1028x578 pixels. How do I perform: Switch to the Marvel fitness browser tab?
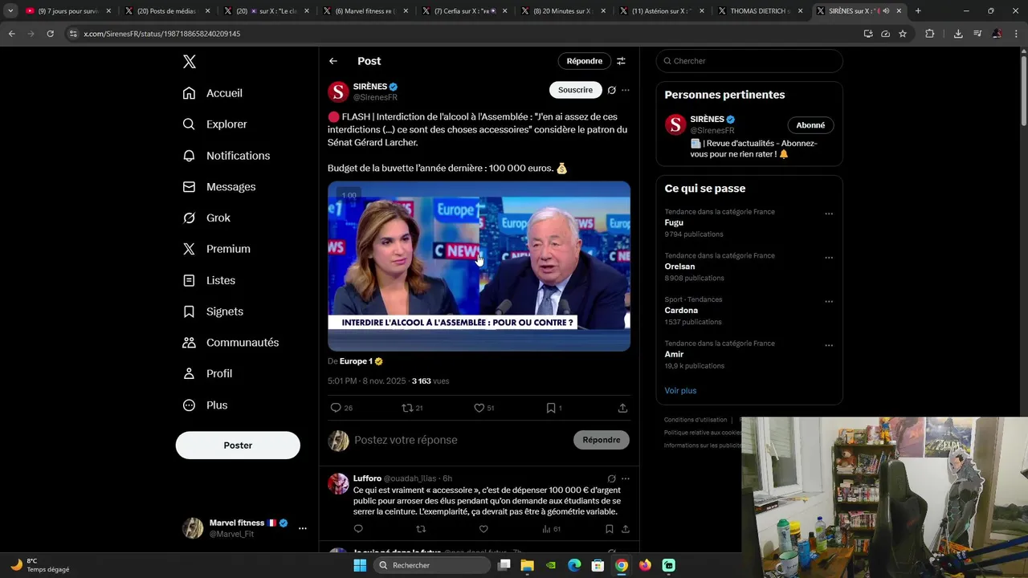(x=365, y=11)
